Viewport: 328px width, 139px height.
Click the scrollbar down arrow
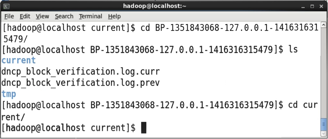click(x=323, y=134)
